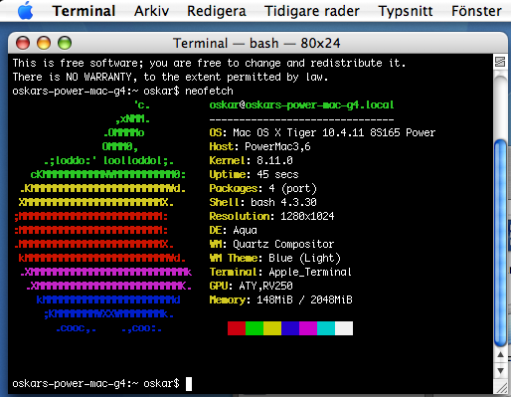511x397 pixels.
Task: Click the Host value 'PowerMac3,6'
Action: click(x=277, y=147)
